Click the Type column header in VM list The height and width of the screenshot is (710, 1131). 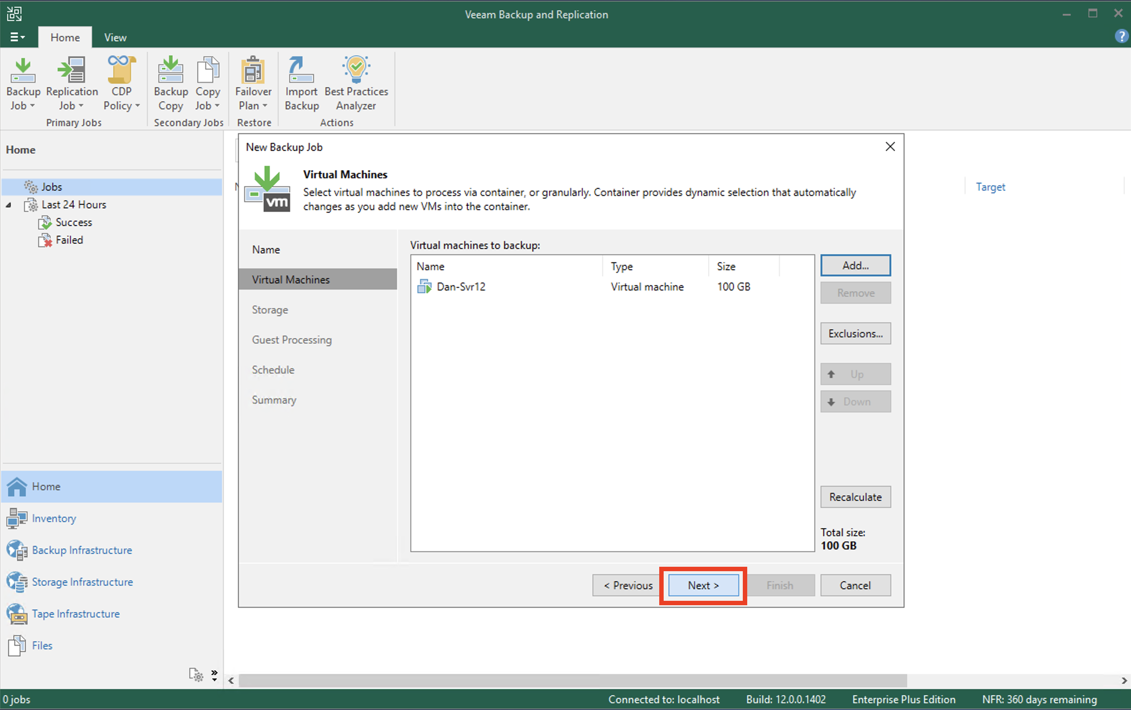[x=656, y=266]
